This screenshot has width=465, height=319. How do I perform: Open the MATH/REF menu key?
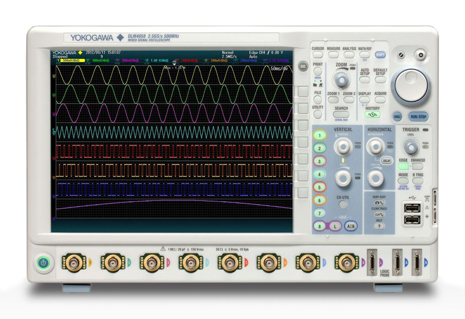click(x=364, y=55)
